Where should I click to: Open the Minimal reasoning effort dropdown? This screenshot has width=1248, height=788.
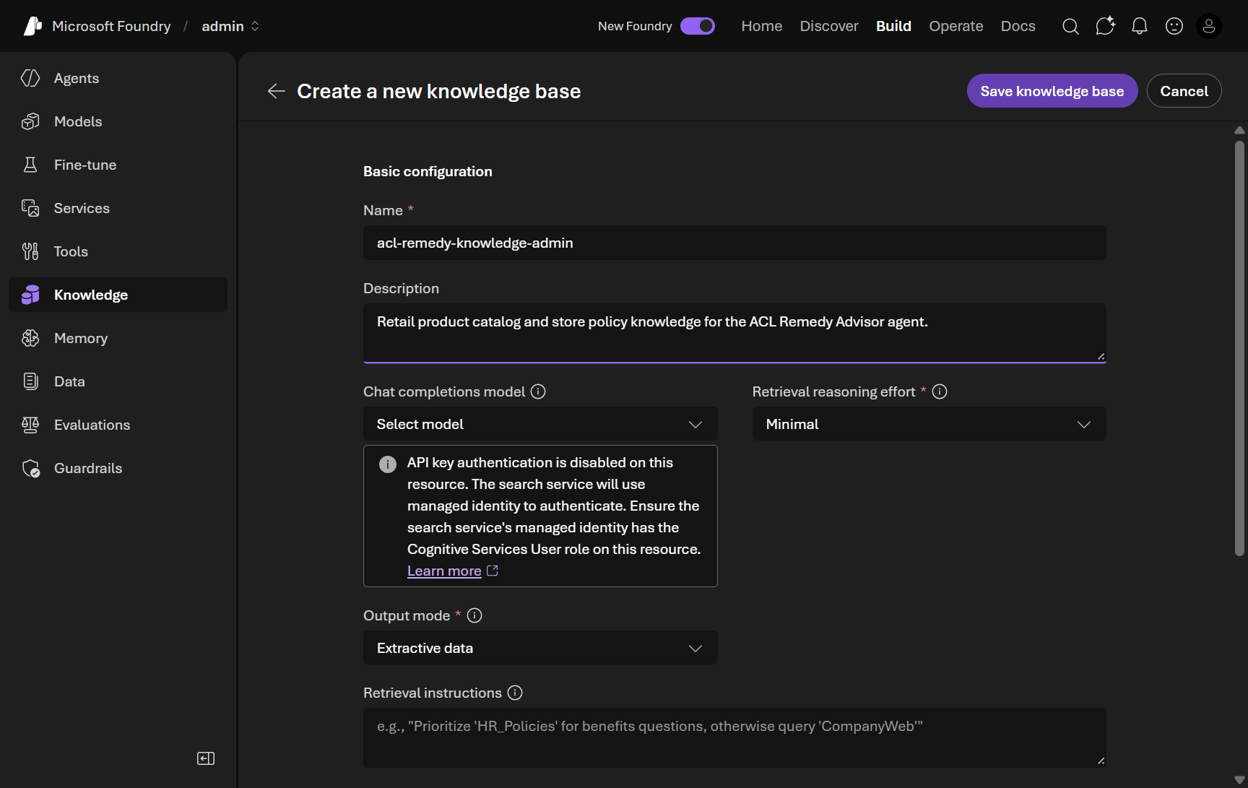coord(929,424)
